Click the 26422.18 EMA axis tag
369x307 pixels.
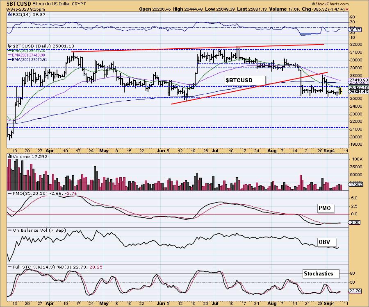(x=358, y=87)
